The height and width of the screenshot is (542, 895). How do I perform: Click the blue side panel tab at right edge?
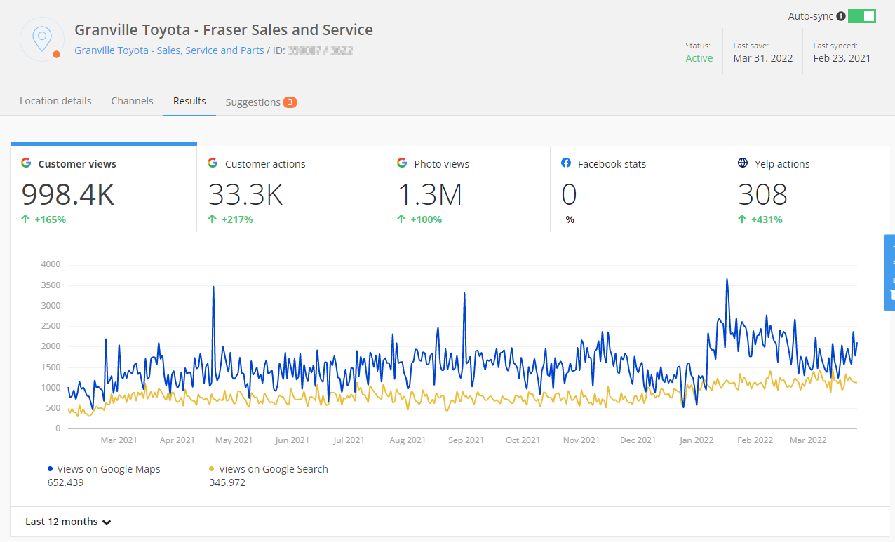[x=889, y=272]
